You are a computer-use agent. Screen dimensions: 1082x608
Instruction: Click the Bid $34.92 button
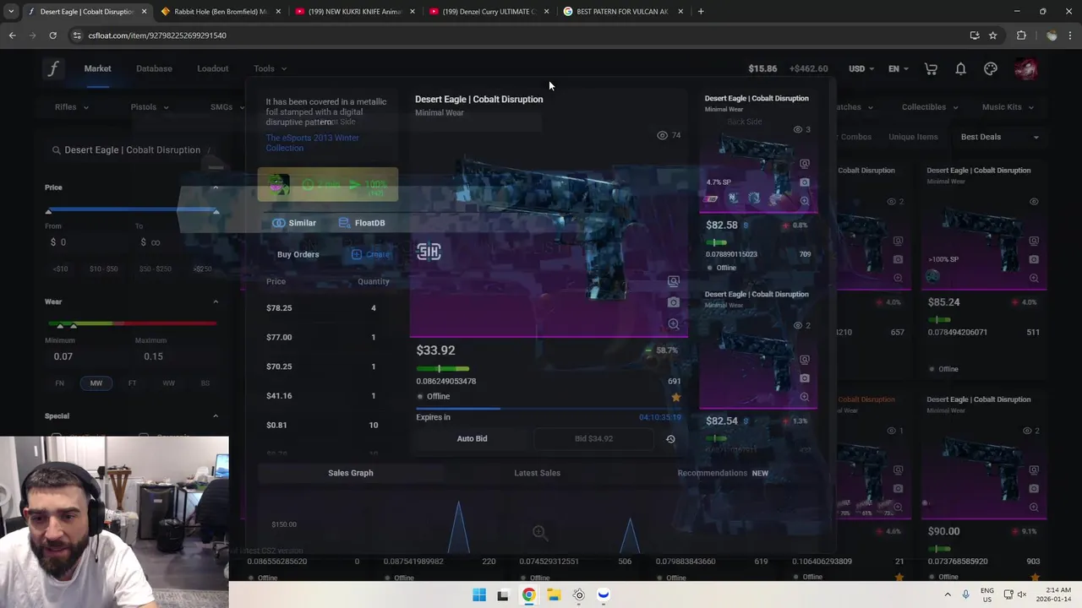coord(593,439)
